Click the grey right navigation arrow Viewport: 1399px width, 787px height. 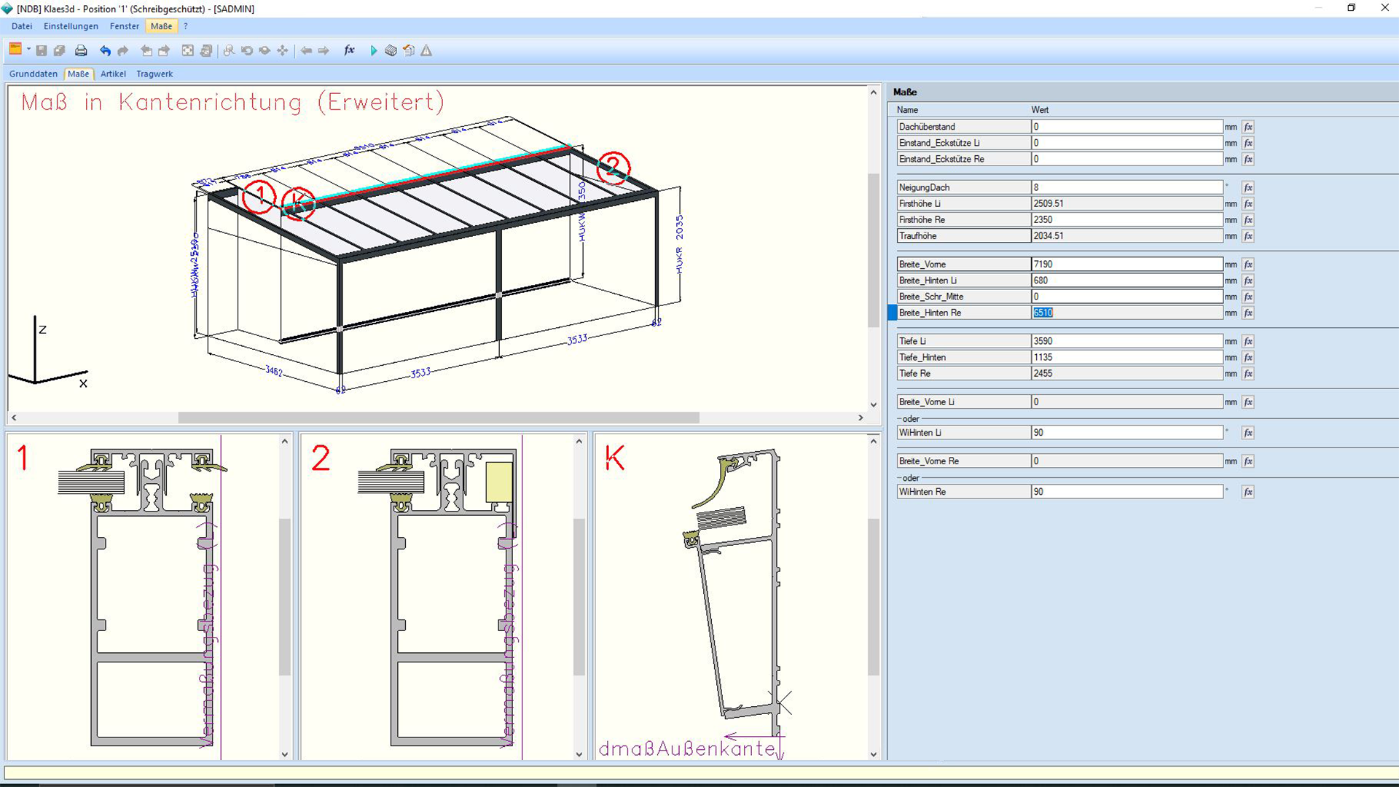[x=324, y=50]
